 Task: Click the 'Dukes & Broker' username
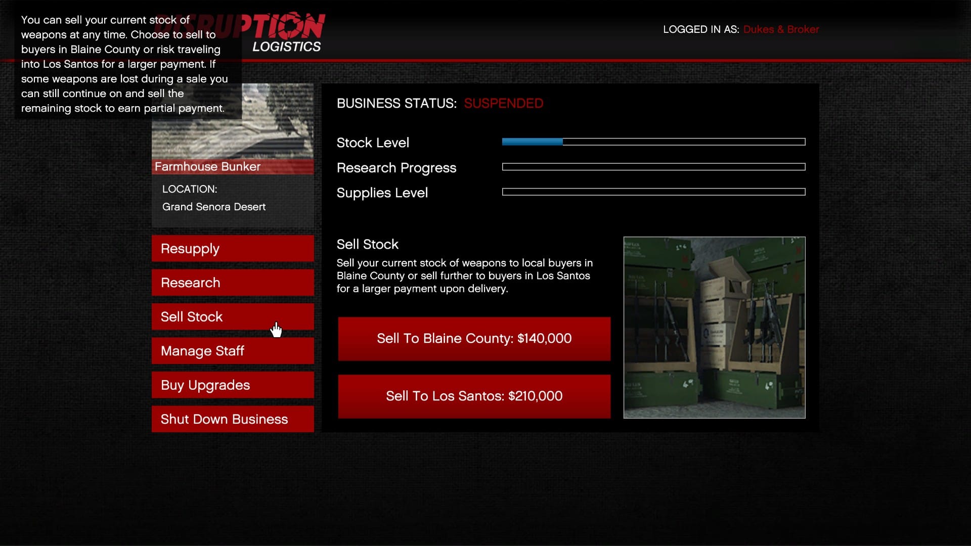[781, 29]
